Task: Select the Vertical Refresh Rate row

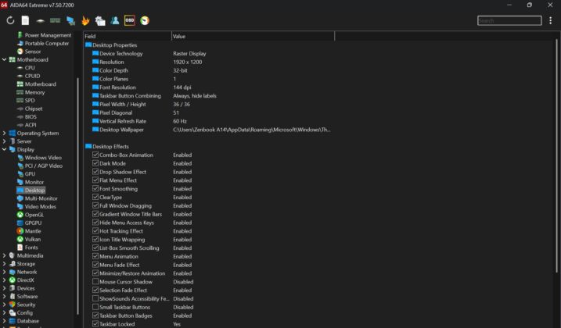Action: (210, 121)
